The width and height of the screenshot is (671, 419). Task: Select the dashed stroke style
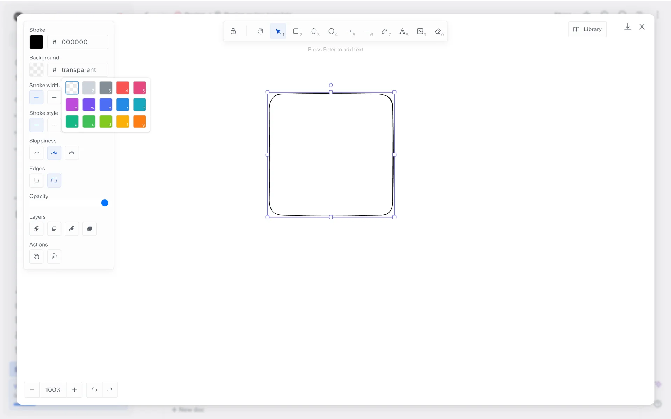[x=54, y=125]
